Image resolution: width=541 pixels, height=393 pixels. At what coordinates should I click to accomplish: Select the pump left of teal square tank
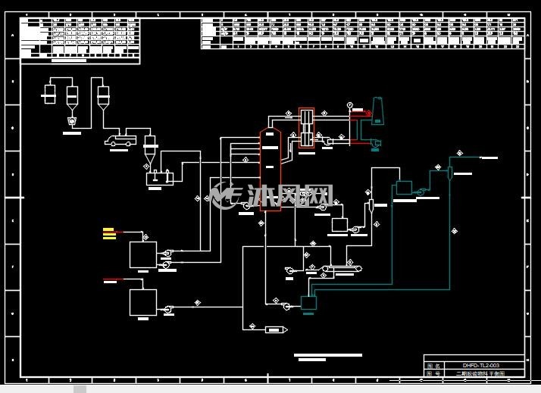click(286, 306)
